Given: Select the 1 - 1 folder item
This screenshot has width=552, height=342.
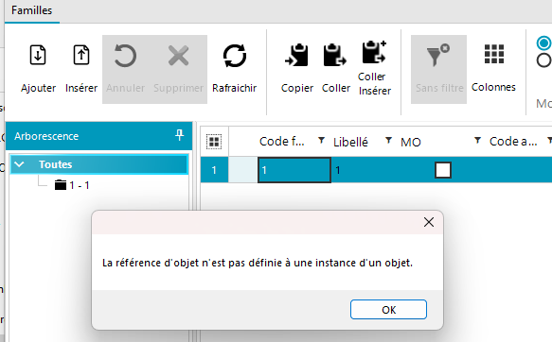Looking at the screenshot, I should click(x=72, y=185).
